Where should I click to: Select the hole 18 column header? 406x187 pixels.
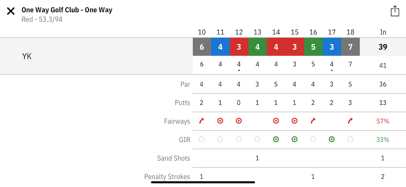350,32
